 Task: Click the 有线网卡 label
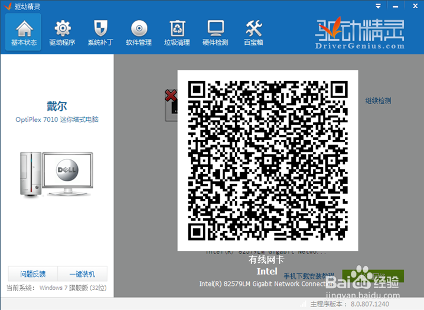pos(266,260)
